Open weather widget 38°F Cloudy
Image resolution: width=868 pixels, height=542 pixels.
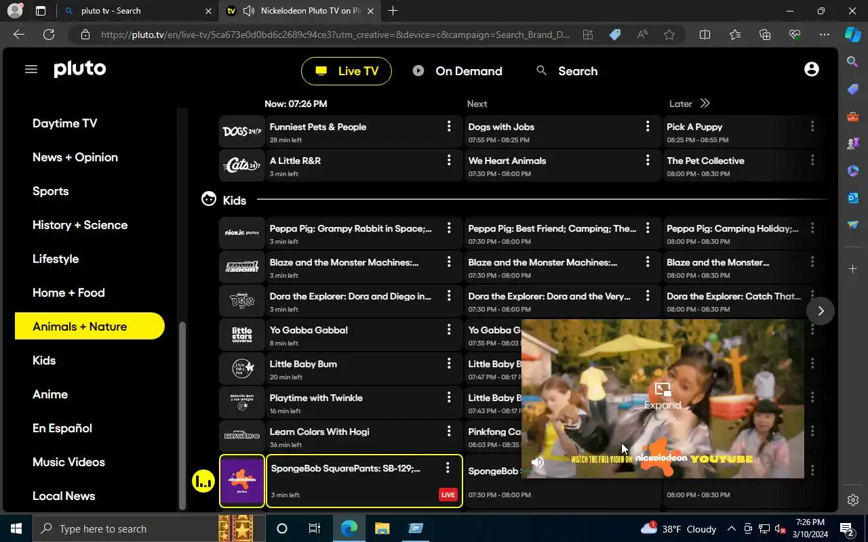click(678, 528)
